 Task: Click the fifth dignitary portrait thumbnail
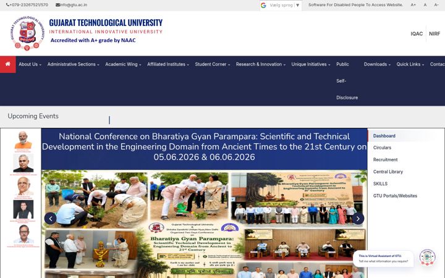pyautogui.click(x=23, y=234)
